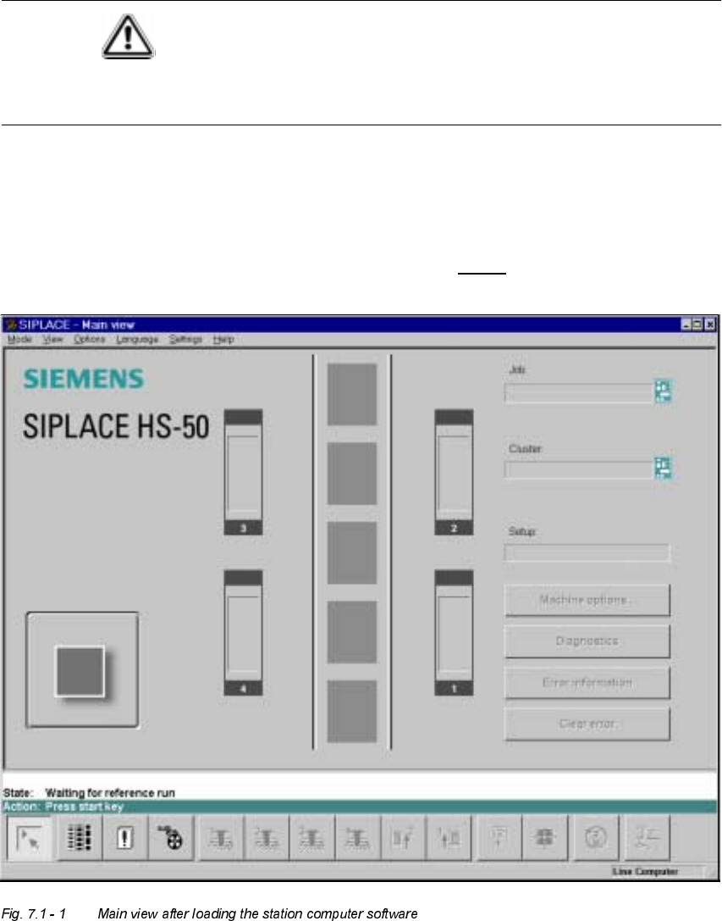Click the large square stop indicator button
Viewport: 722px width, 921px height.
tap(81, 670)
